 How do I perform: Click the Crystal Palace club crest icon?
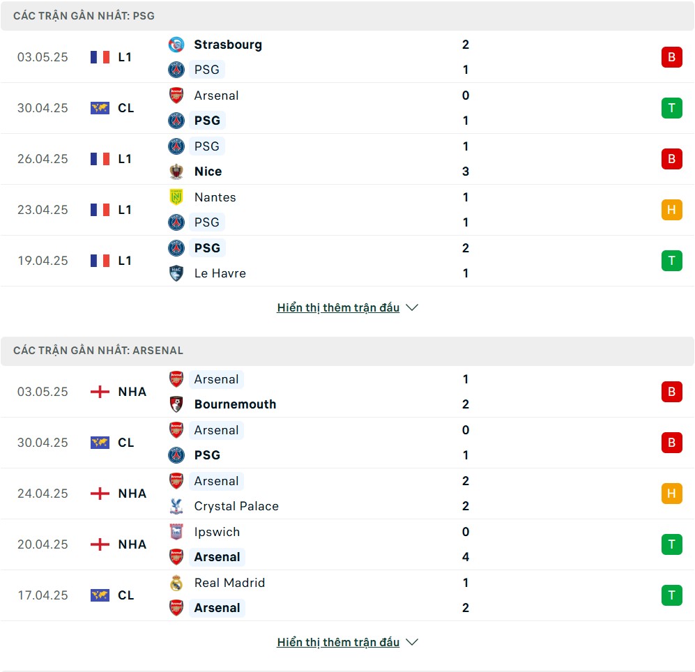(x=176, y=506)
